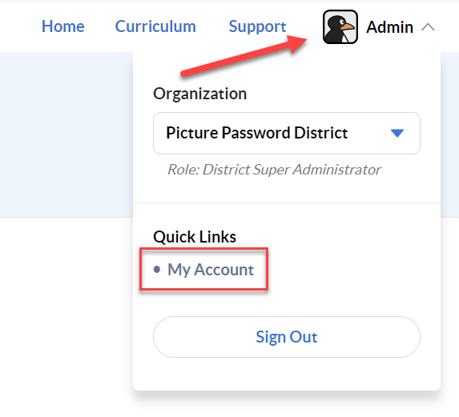Click the penguin profile avatar

(340, 27)
